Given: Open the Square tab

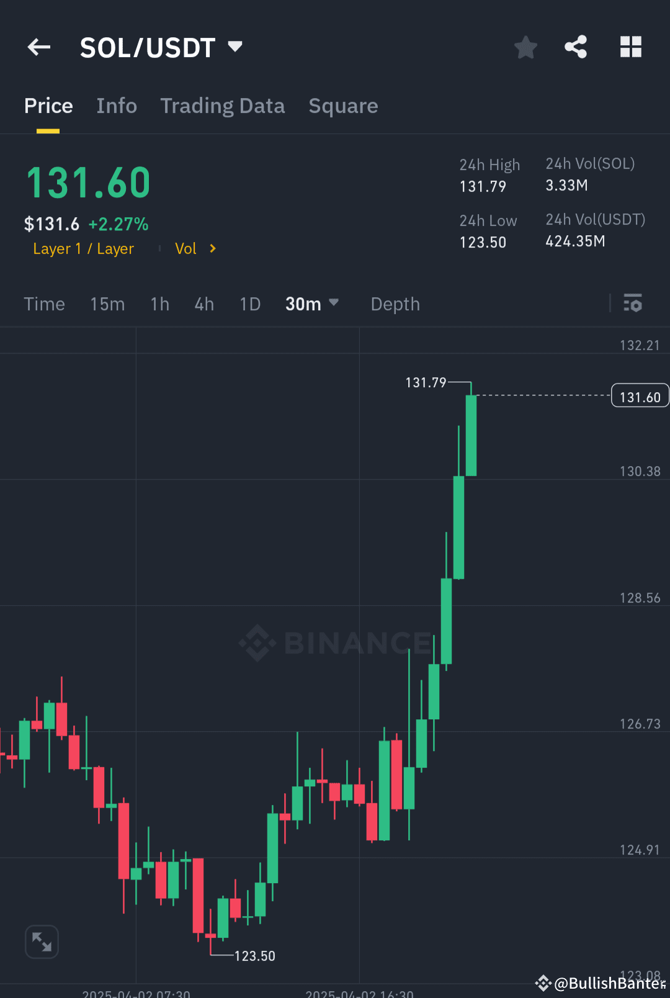Looking at the screenshot, I should pyautogui.click(x=343, y=106).
